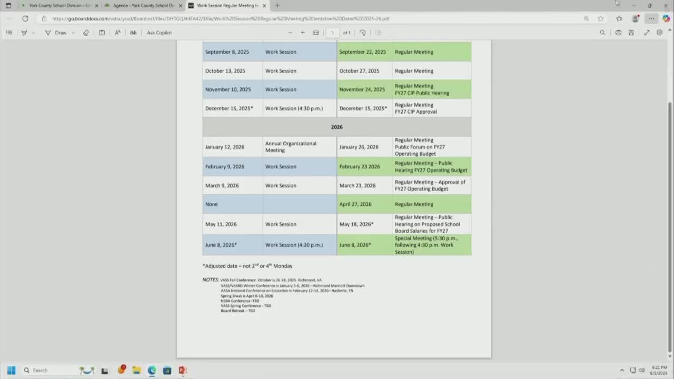Click the 'February 9, 2026' cell
The height and width of the screenshot is (379, 674).
[233, 167]
